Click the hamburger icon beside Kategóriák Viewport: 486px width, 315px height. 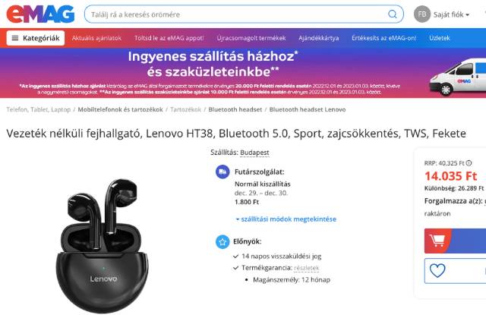tap(15, 38)
